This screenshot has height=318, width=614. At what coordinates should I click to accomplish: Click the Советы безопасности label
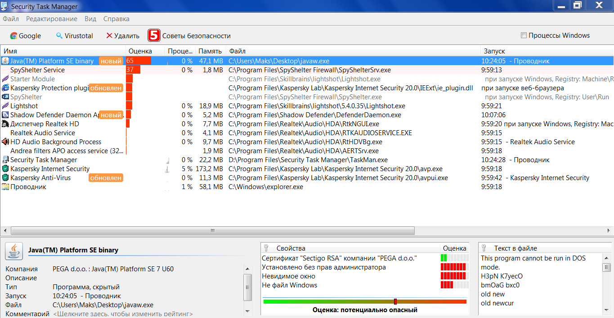[196, 36]
